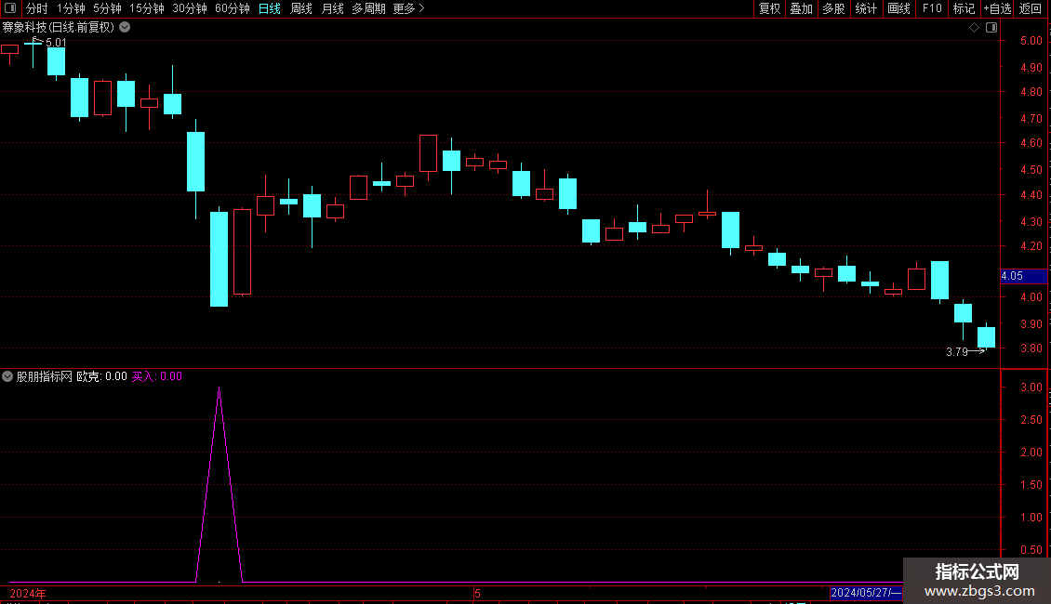Image resolution: width=1051 pixels, height=604 pixels.
Task: Click the 复权 button
Action: [769, 8]
